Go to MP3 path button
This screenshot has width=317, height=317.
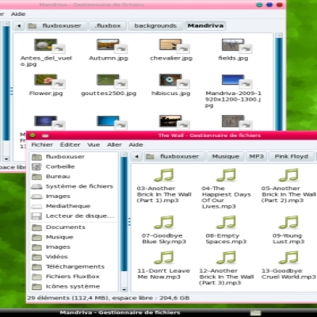pyautogui.click(x=256, y=157)
